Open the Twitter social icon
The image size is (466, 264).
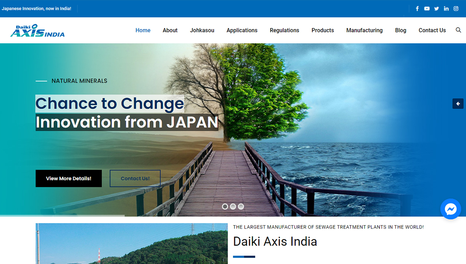436,8
